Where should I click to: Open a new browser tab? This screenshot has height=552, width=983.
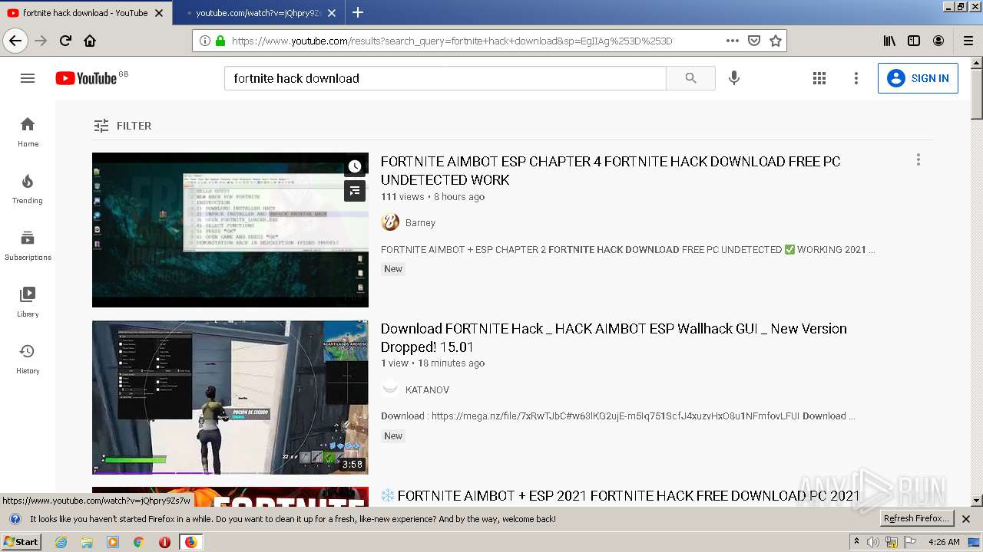(x=358, y=12)
